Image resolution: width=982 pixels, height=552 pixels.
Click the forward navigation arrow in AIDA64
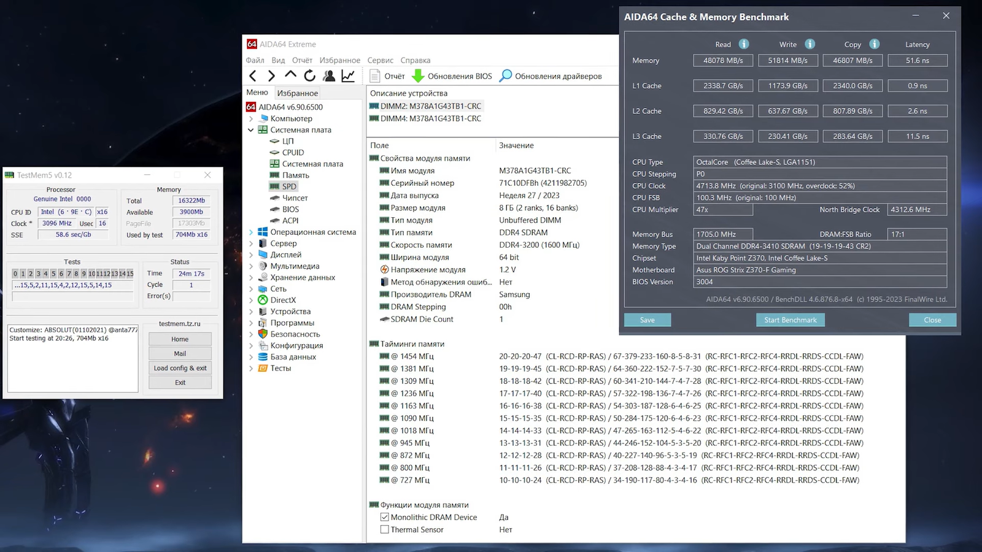pos(271,75)
